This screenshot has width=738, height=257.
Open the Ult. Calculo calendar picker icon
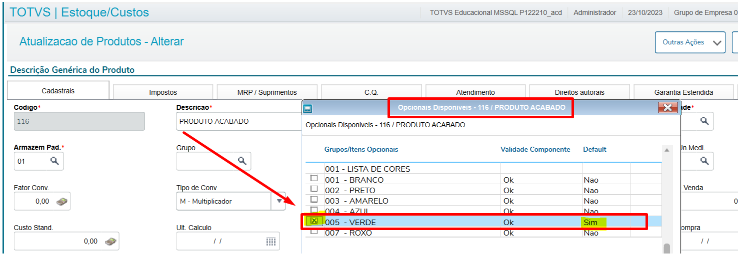pyautogui.click(x=270, y=242)
